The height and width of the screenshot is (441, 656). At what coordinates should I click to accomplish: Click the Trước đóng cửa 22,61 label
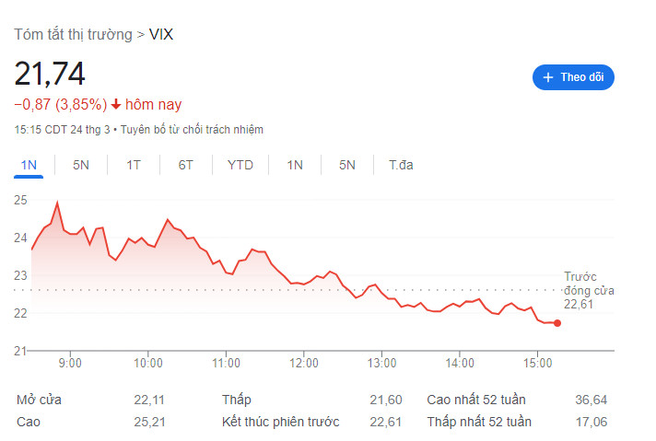pos(581,290)
